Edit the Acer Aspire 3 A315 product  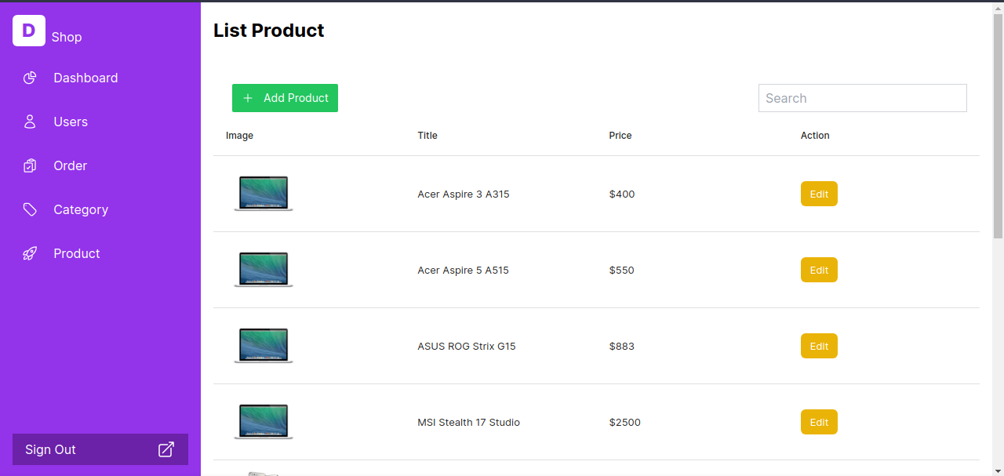click(x=819, y=194)
